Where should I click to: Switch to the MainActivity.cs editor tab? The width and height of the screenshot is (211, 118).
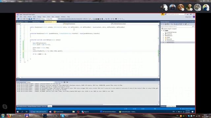coord(36,22)
